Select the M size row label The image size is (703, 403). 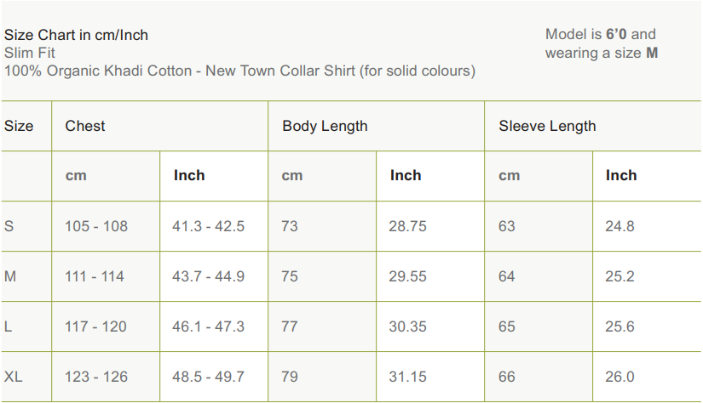pos(10,276)
